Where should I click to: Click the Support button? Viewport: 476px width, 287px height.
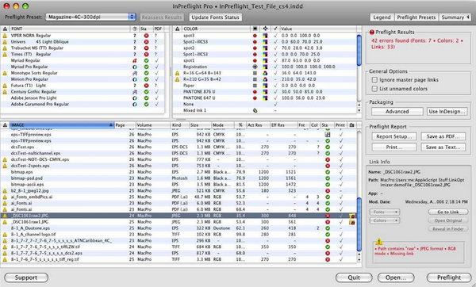point(26,277)
